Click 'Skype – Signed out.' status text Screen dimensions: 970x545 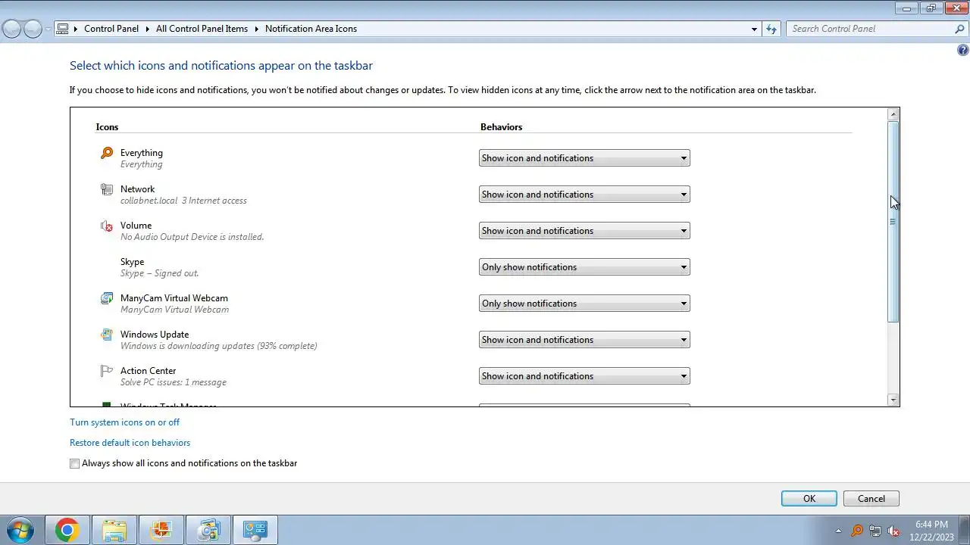pos(159,273)
